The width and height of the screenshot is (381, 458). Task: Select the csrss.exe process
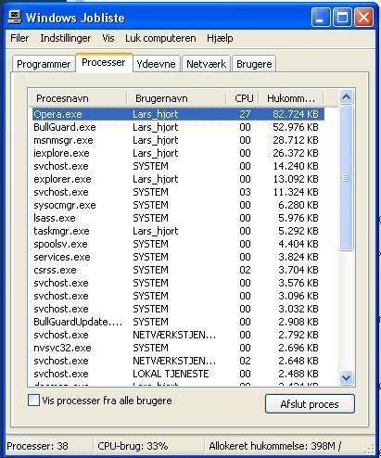(178, 270)
